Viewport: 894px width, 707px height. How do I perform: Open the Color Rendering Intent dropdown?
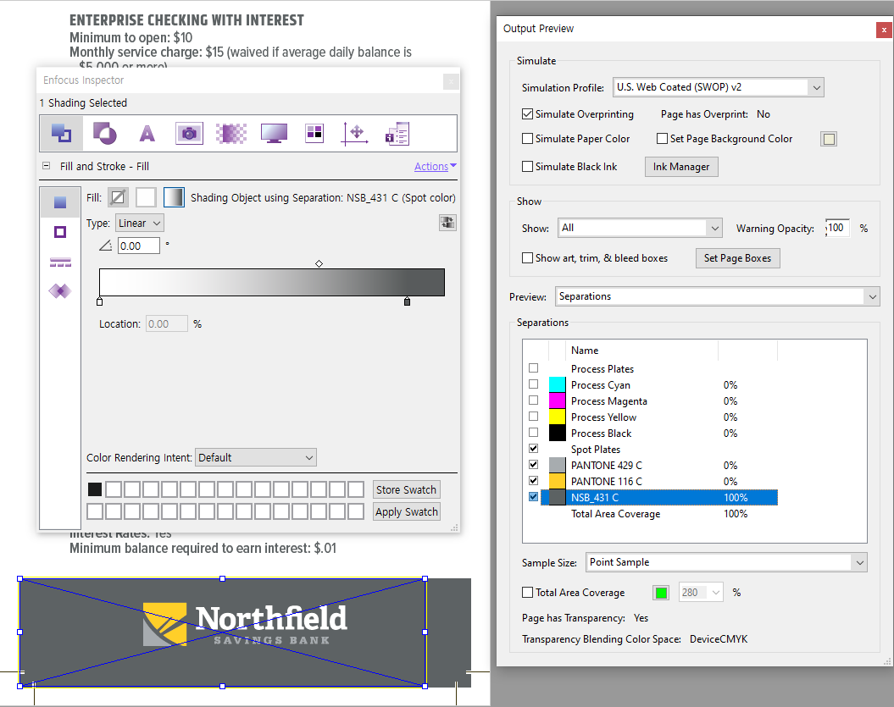255,457
